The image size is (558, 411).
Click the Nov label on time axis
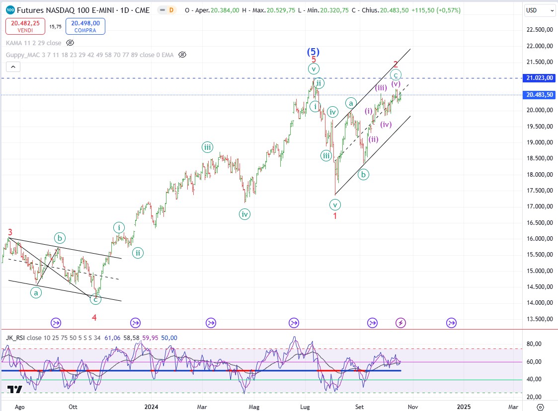(413, 407)
